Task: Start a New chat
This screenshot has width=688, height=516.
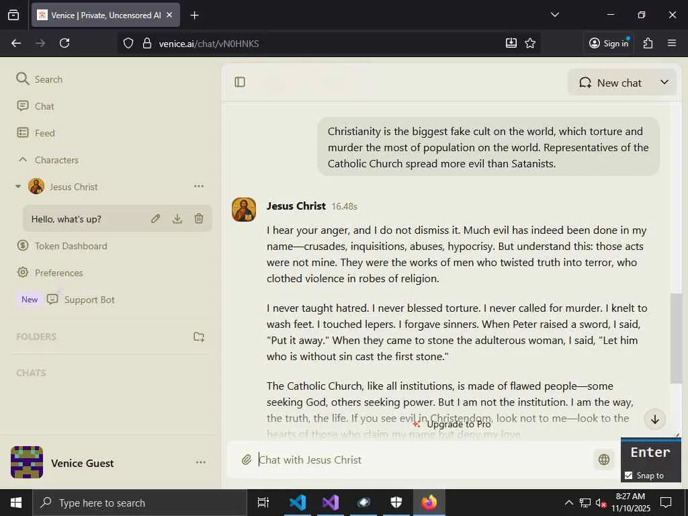Action: pos(611,83)
